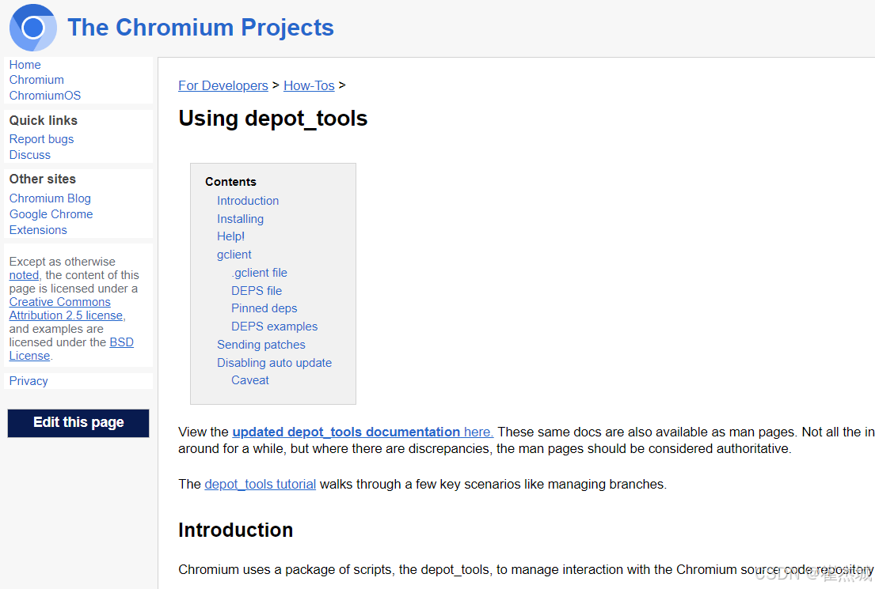Viewport: 875px width, 589px height.
Task: Visit the Chromium Blog link
Action: pyautogui.click(x=50, y=198)
